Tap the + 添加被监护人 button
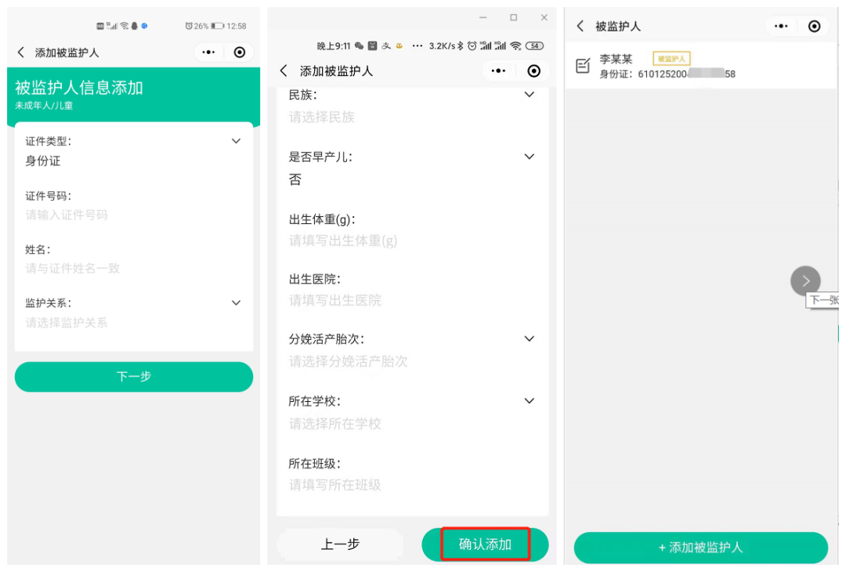The width and height of the screenshot is (846, 572). coord(700,548)
